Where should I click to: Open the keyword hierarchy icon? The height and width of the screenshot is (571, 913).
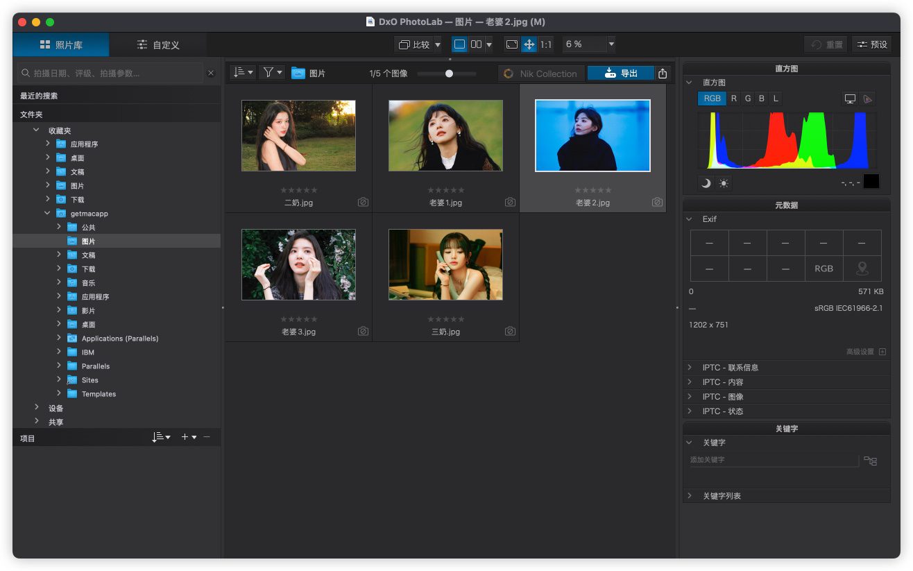click(x=870, y=461)
